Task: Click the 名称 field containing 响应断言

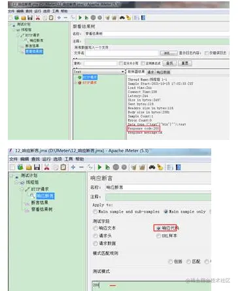Action: coord(158,187)
